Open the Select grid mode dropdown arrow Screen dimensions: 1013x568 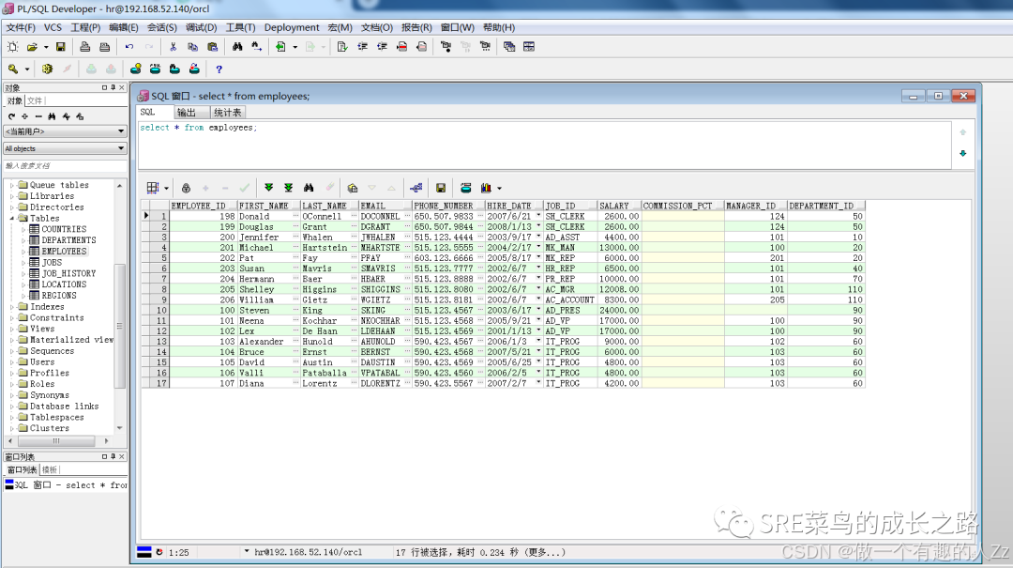click(x=167, y=189)
